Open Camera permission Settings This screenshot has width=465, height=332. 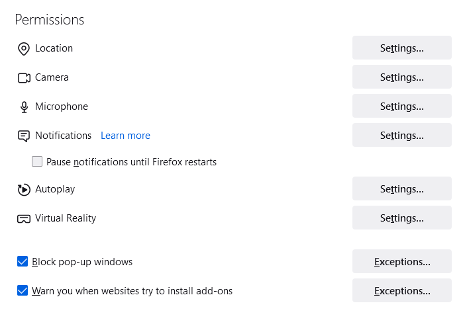[401, 77]
